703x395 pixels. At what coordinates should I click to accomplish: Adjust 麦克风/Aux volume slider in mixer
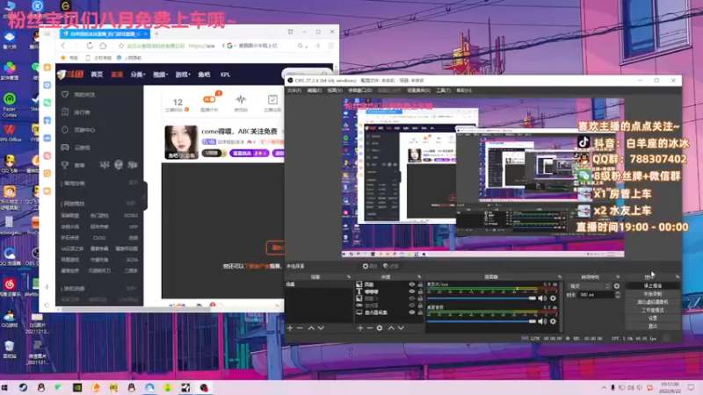point(482,298)
